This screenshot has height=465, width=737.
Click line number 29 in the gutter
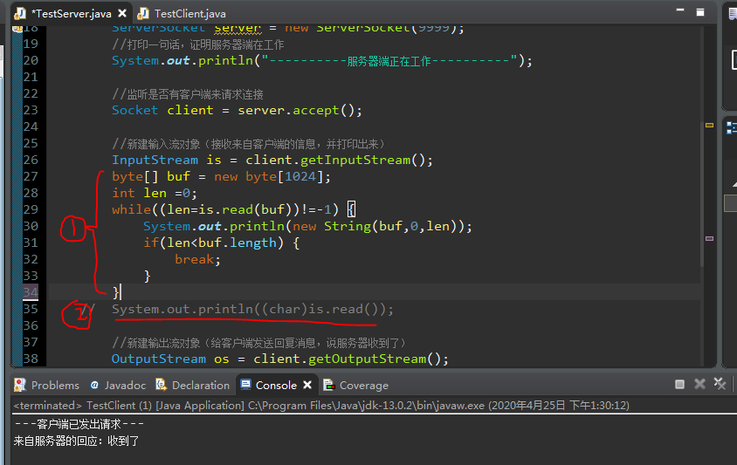pos(31,209)
